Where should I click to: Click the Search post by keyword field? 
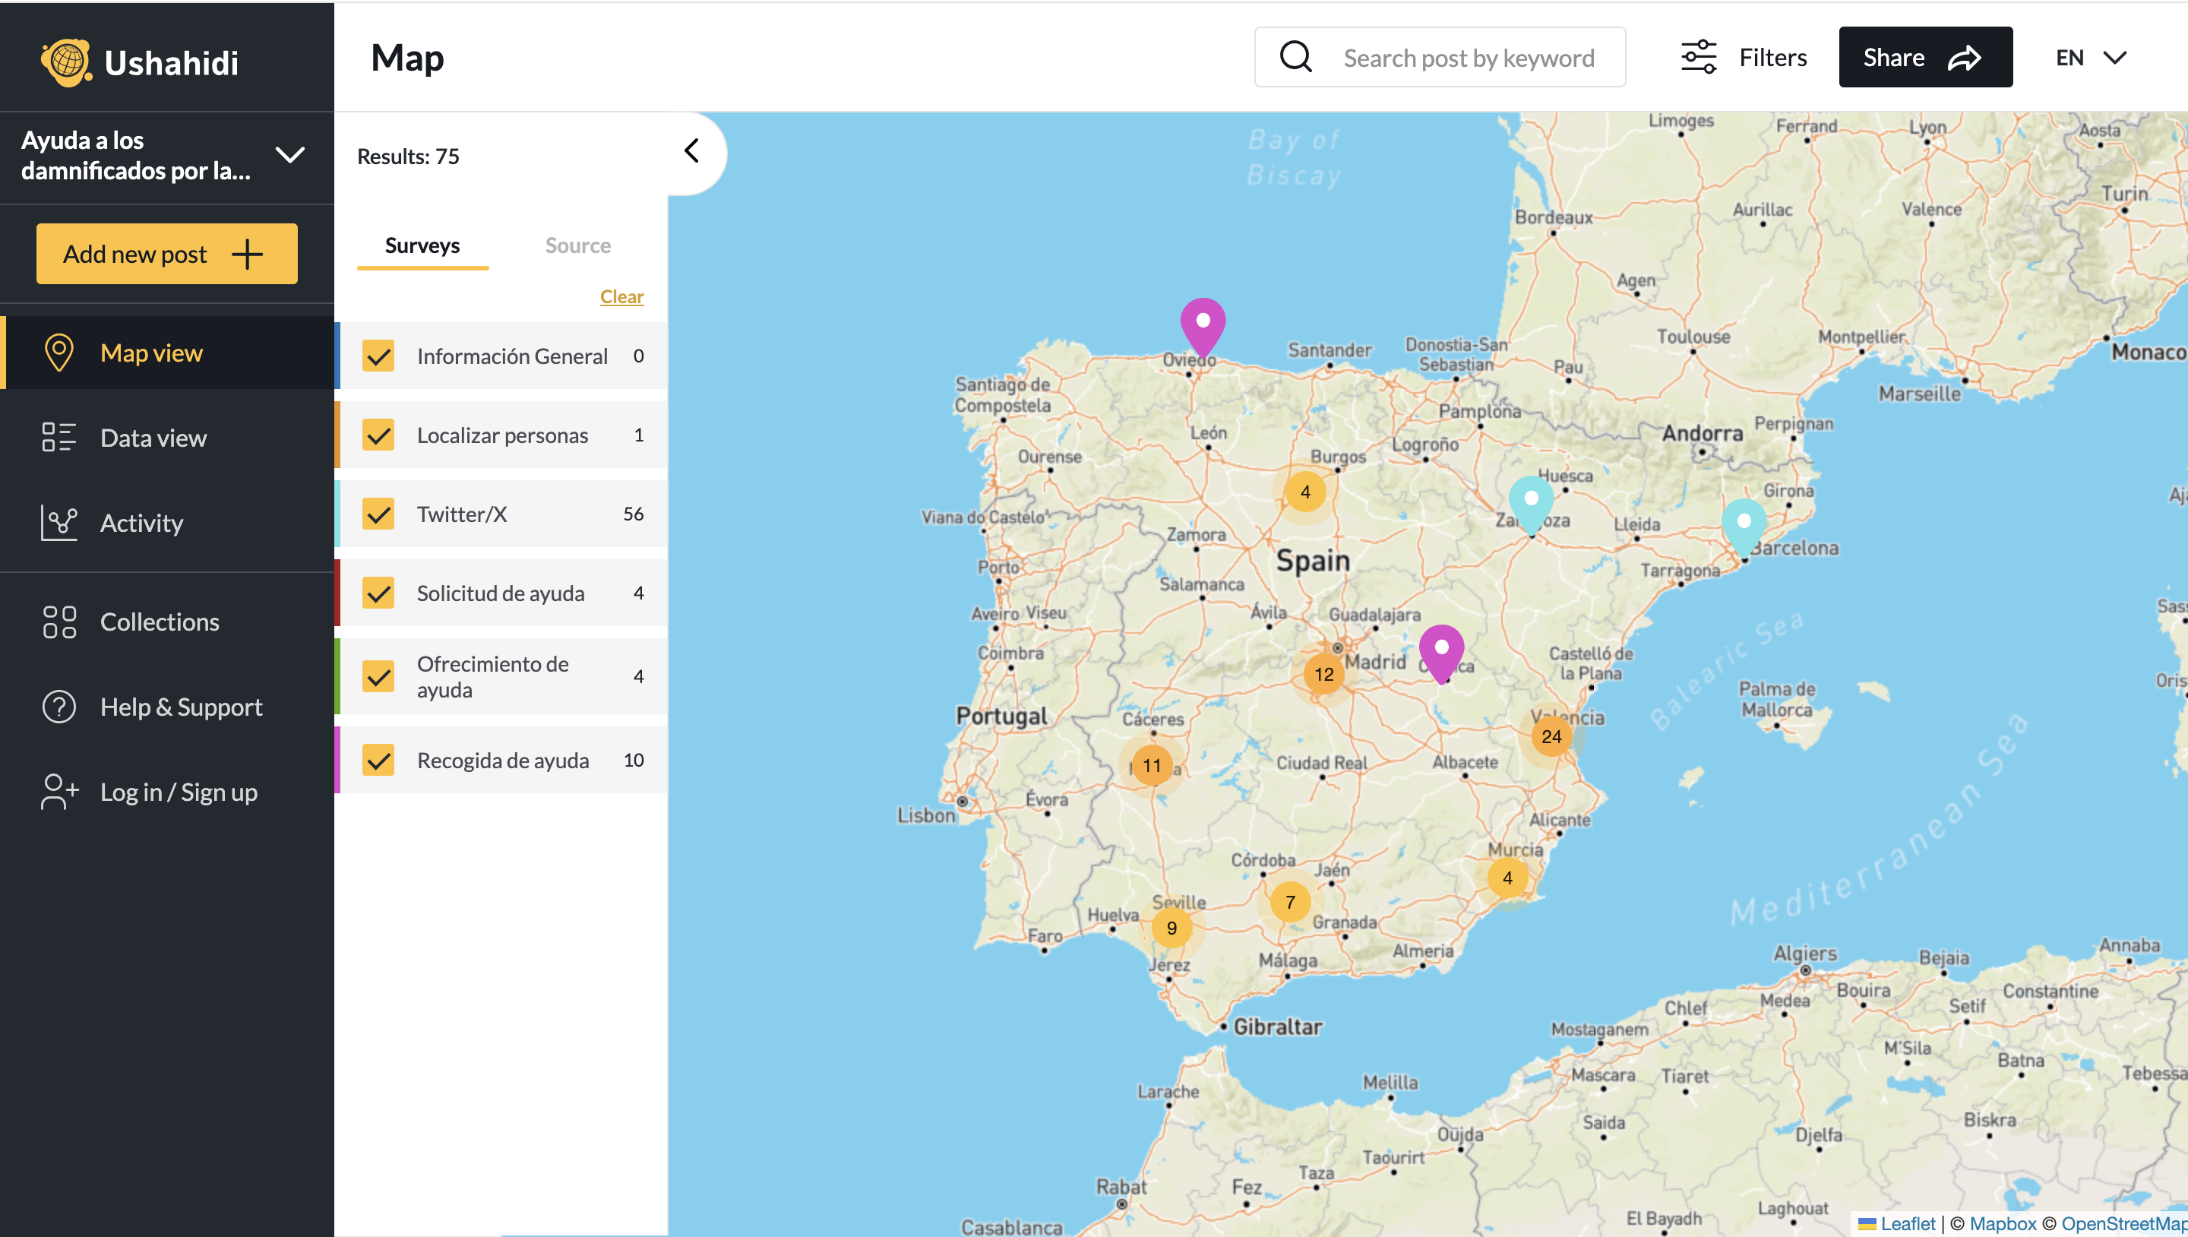coord(1440,57)
